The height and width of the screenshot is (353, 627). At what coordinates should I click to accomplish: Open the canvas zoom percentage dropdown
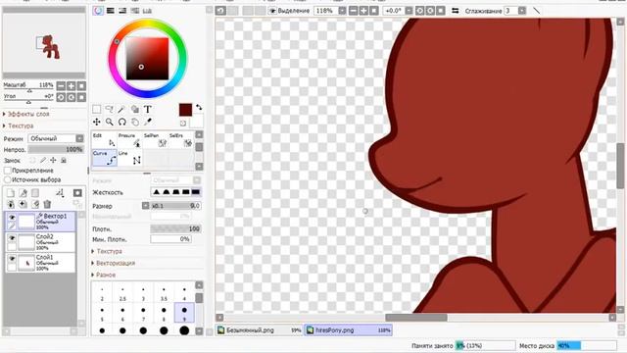point(342,11)
